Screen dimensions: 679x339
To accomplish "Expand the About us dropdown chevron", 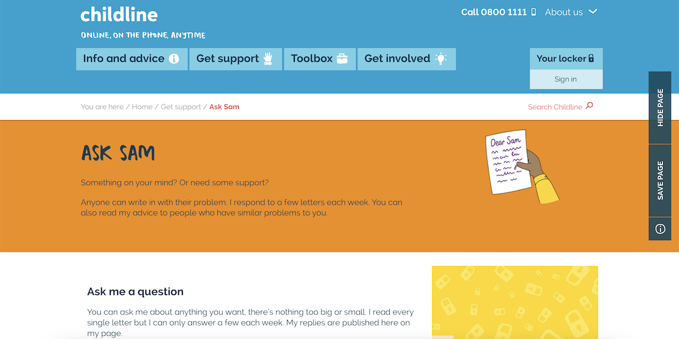I will point(593,12).
